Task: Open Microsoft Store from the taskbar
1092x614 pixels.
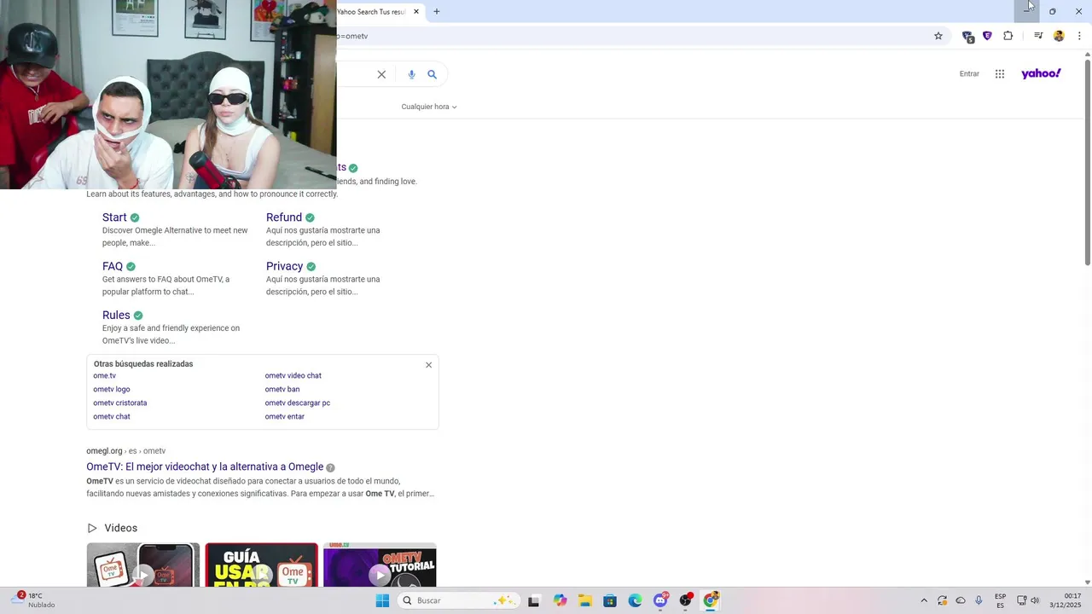Action: coord(610,600)
